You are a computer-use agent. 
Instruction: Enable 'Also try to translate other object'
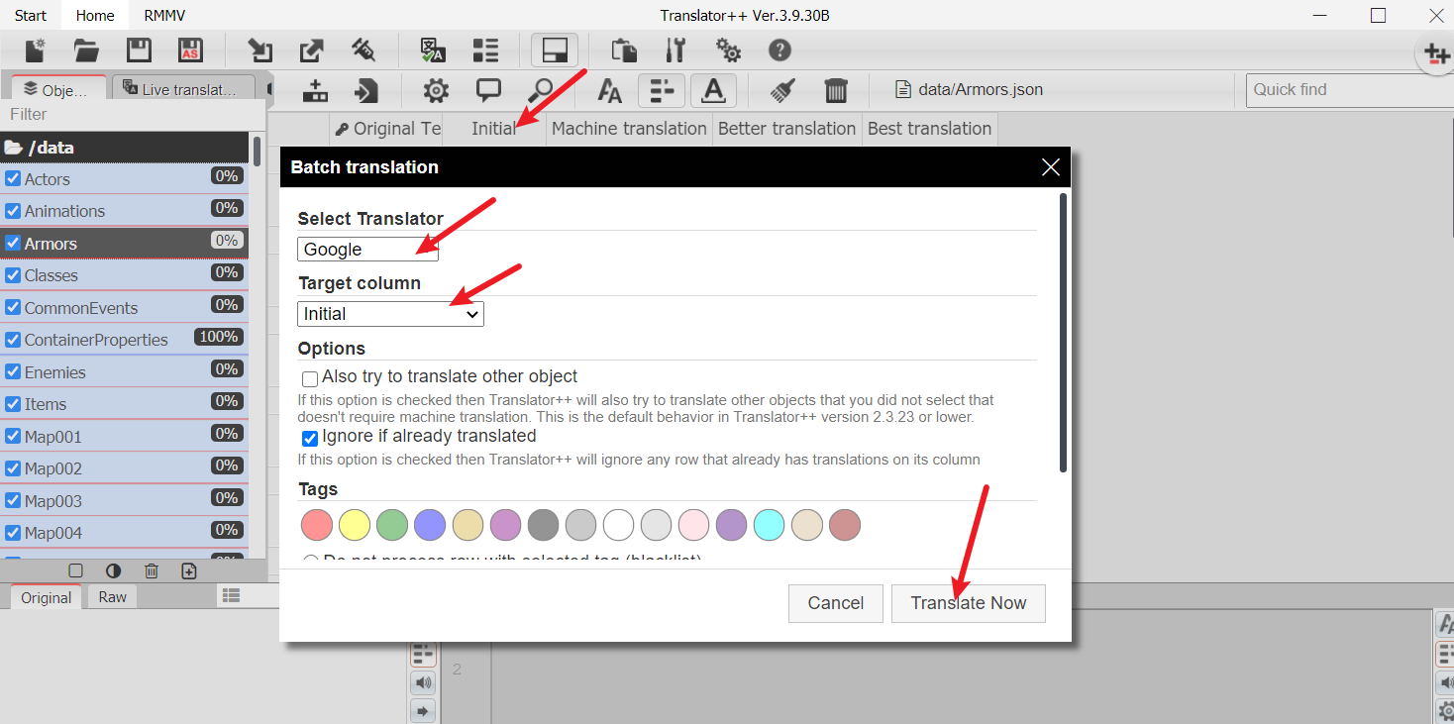(310, 378)
